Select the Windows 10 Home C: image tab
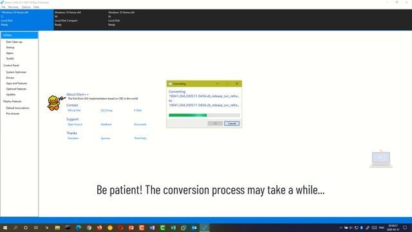Viewport: 412px width, 232px height. tap(26, 20)
